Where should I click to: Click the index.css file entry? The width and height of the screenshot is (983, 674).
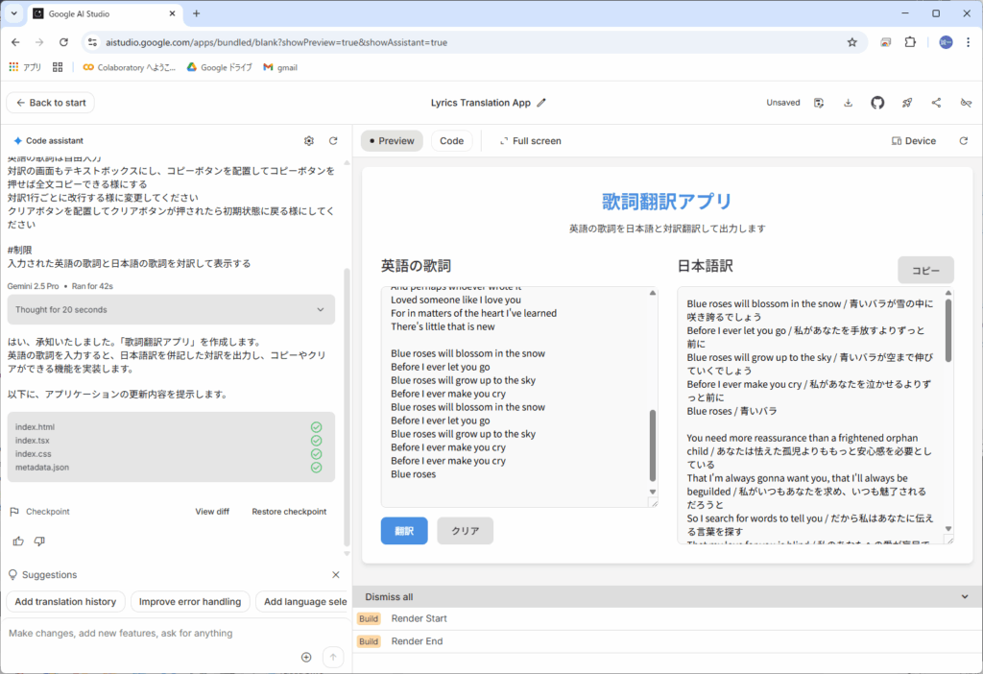pyautogui.click(x=34, y=454)
